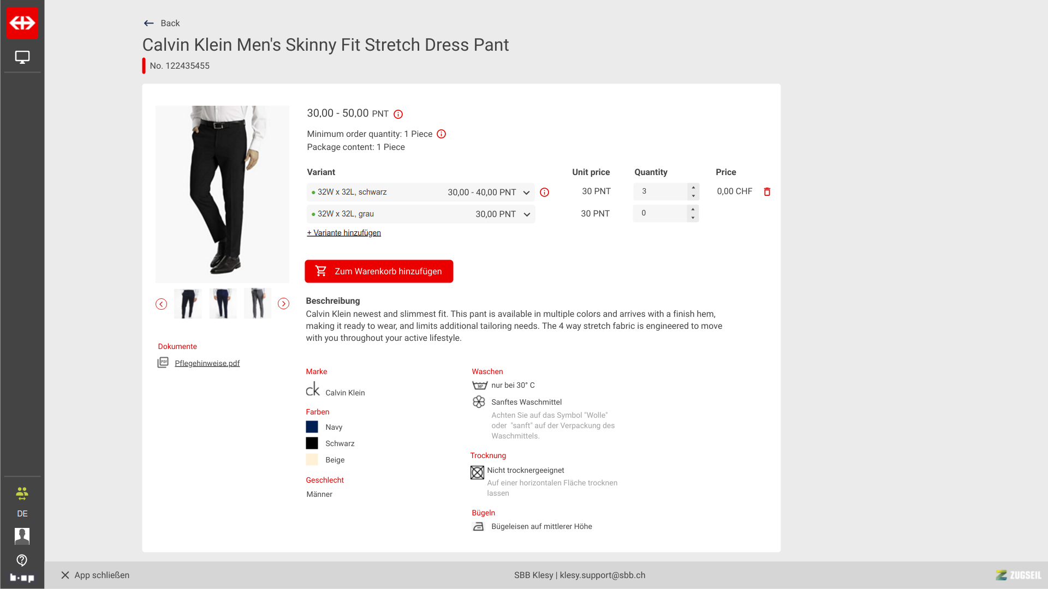Decrease quantity of grau variant
The width and height of the screenshot is (1048, 589).
pyautogui.click(x=693, y=218)
